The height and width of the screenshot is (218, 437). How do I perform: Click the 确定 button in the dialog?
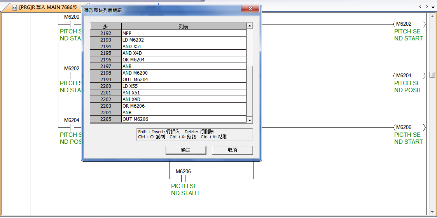coord(186,150)
